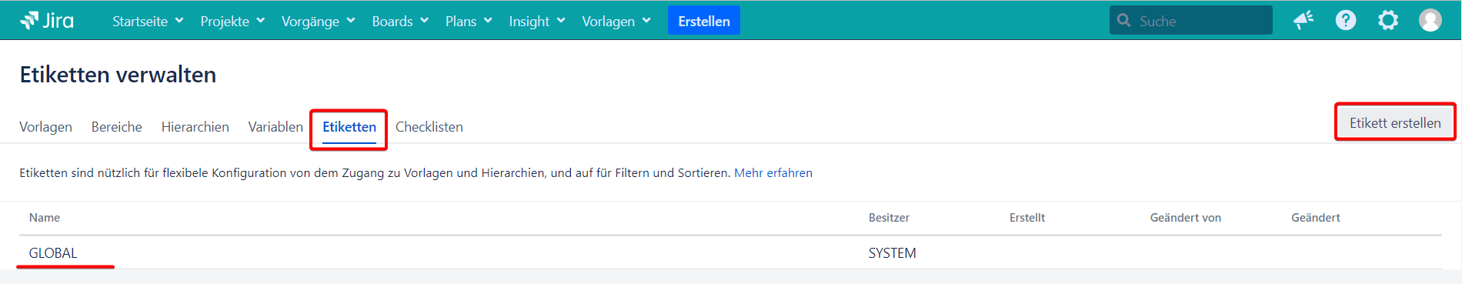Open the Plans menu
This screenshot has width=1462, height=284.
[x=469, y=21]
